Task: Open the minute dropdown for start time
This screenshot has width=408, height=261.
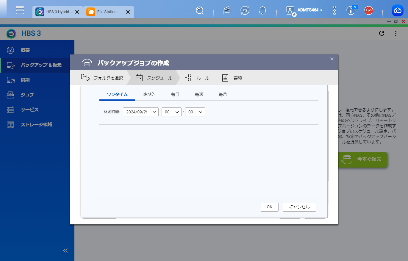Action: pyautogui.click(x=195, y=112)
